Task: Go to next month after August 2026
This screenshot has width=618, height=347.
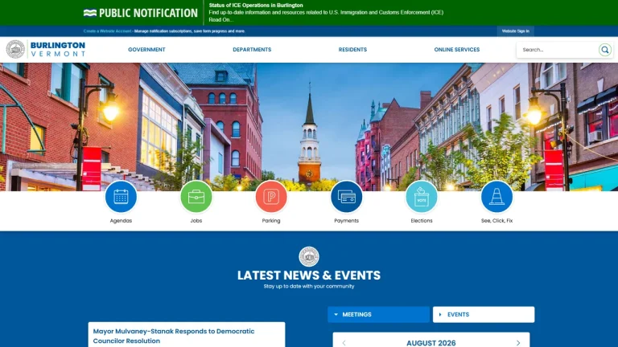Action: click(518, 343)
